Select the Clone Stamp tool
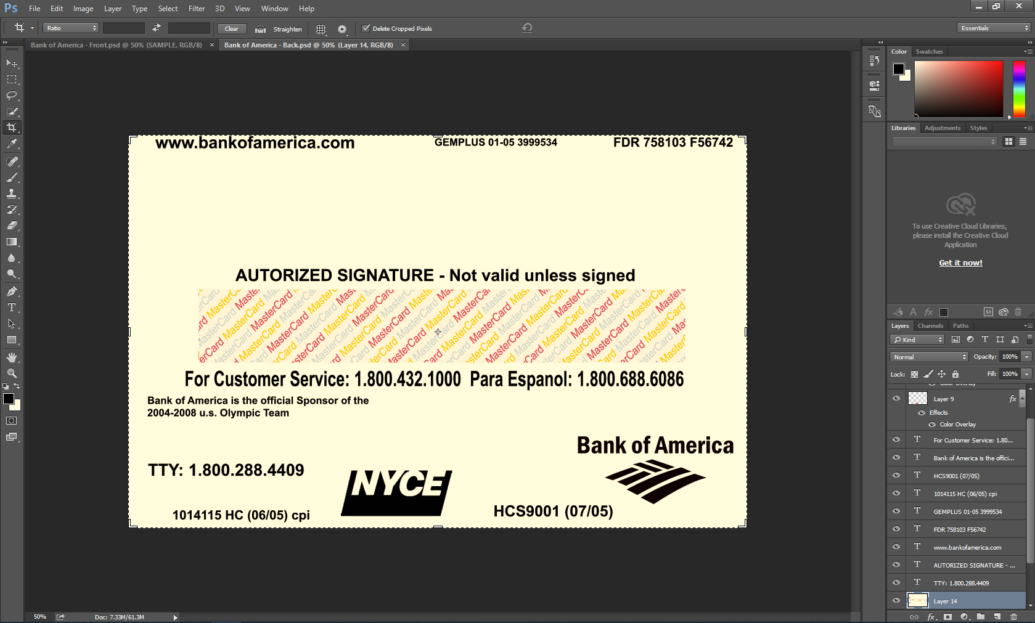The image size is (1035, 623). click(x=12, y=193)
